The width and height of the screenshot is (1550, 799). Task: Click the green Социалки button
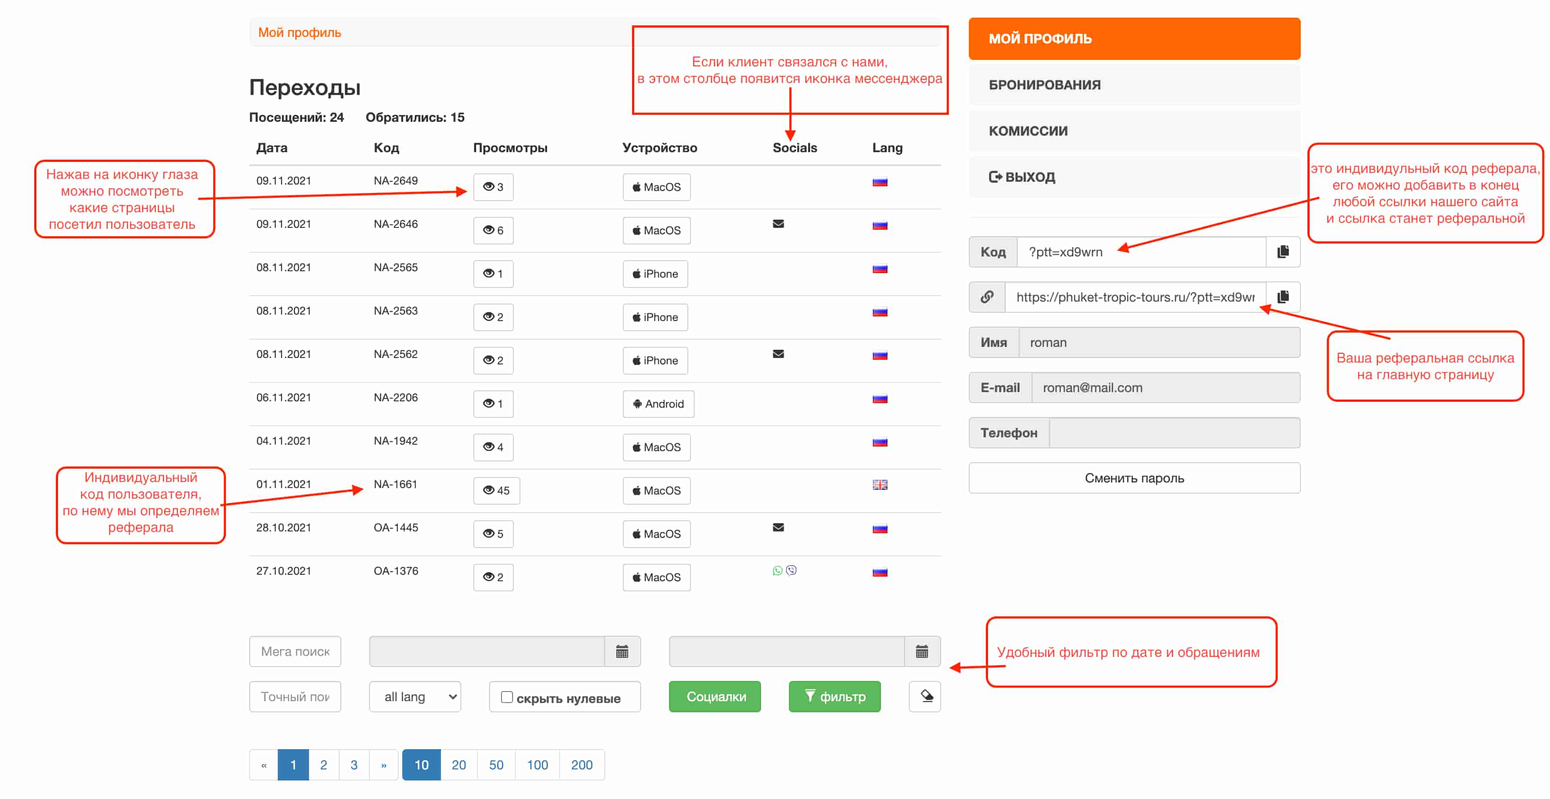coord(715,697)
